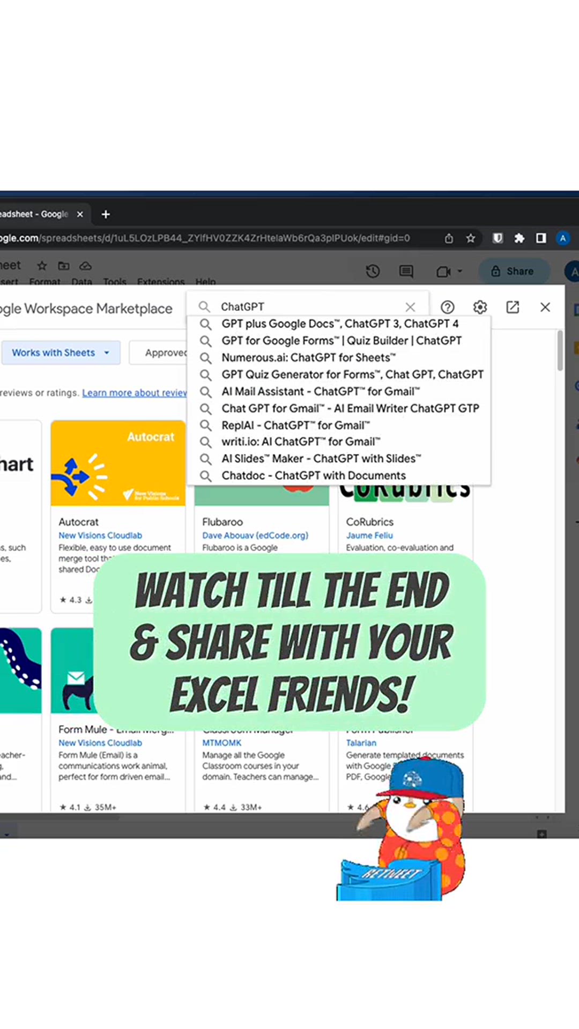This screenshot has height=1029, width=579.
Task: Open Chrome profile avatar A
Action: click(562, 238)
